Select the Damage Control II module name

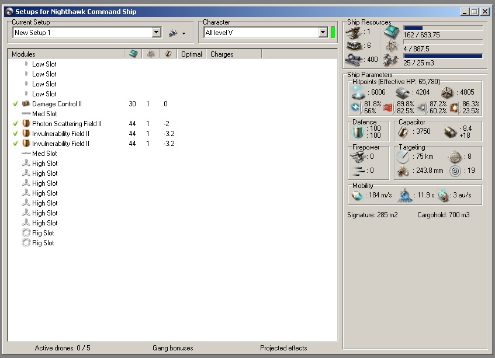pos(57,104)
